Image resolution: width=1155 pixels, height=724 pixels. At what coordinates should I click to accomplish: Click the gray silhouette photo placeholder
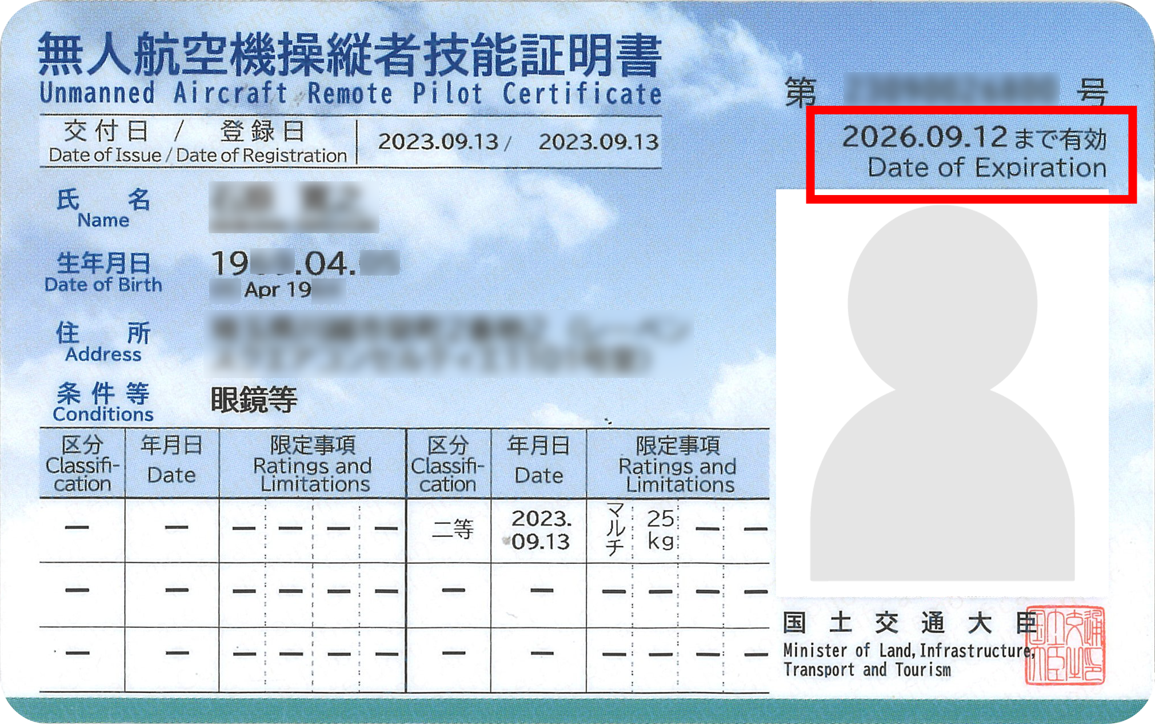point(942,395)
